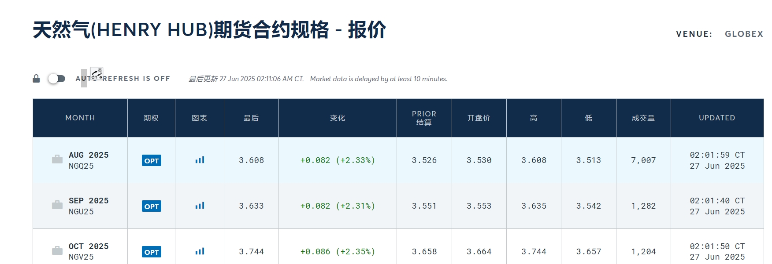The image size is (772, 264).
Task: Click the 02:01:40 CT updated timestamp
Action: pyautogui.click(x=717, y=201)
